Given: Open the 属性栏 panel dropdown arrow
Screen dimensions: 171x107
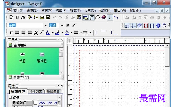Looking at the screenshot, I should coord(58,85).
